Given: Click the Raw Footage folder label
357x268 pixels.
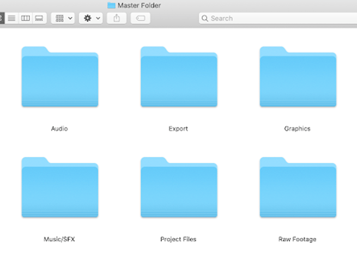Looking at the screenshot, I should tap(298, 239).
